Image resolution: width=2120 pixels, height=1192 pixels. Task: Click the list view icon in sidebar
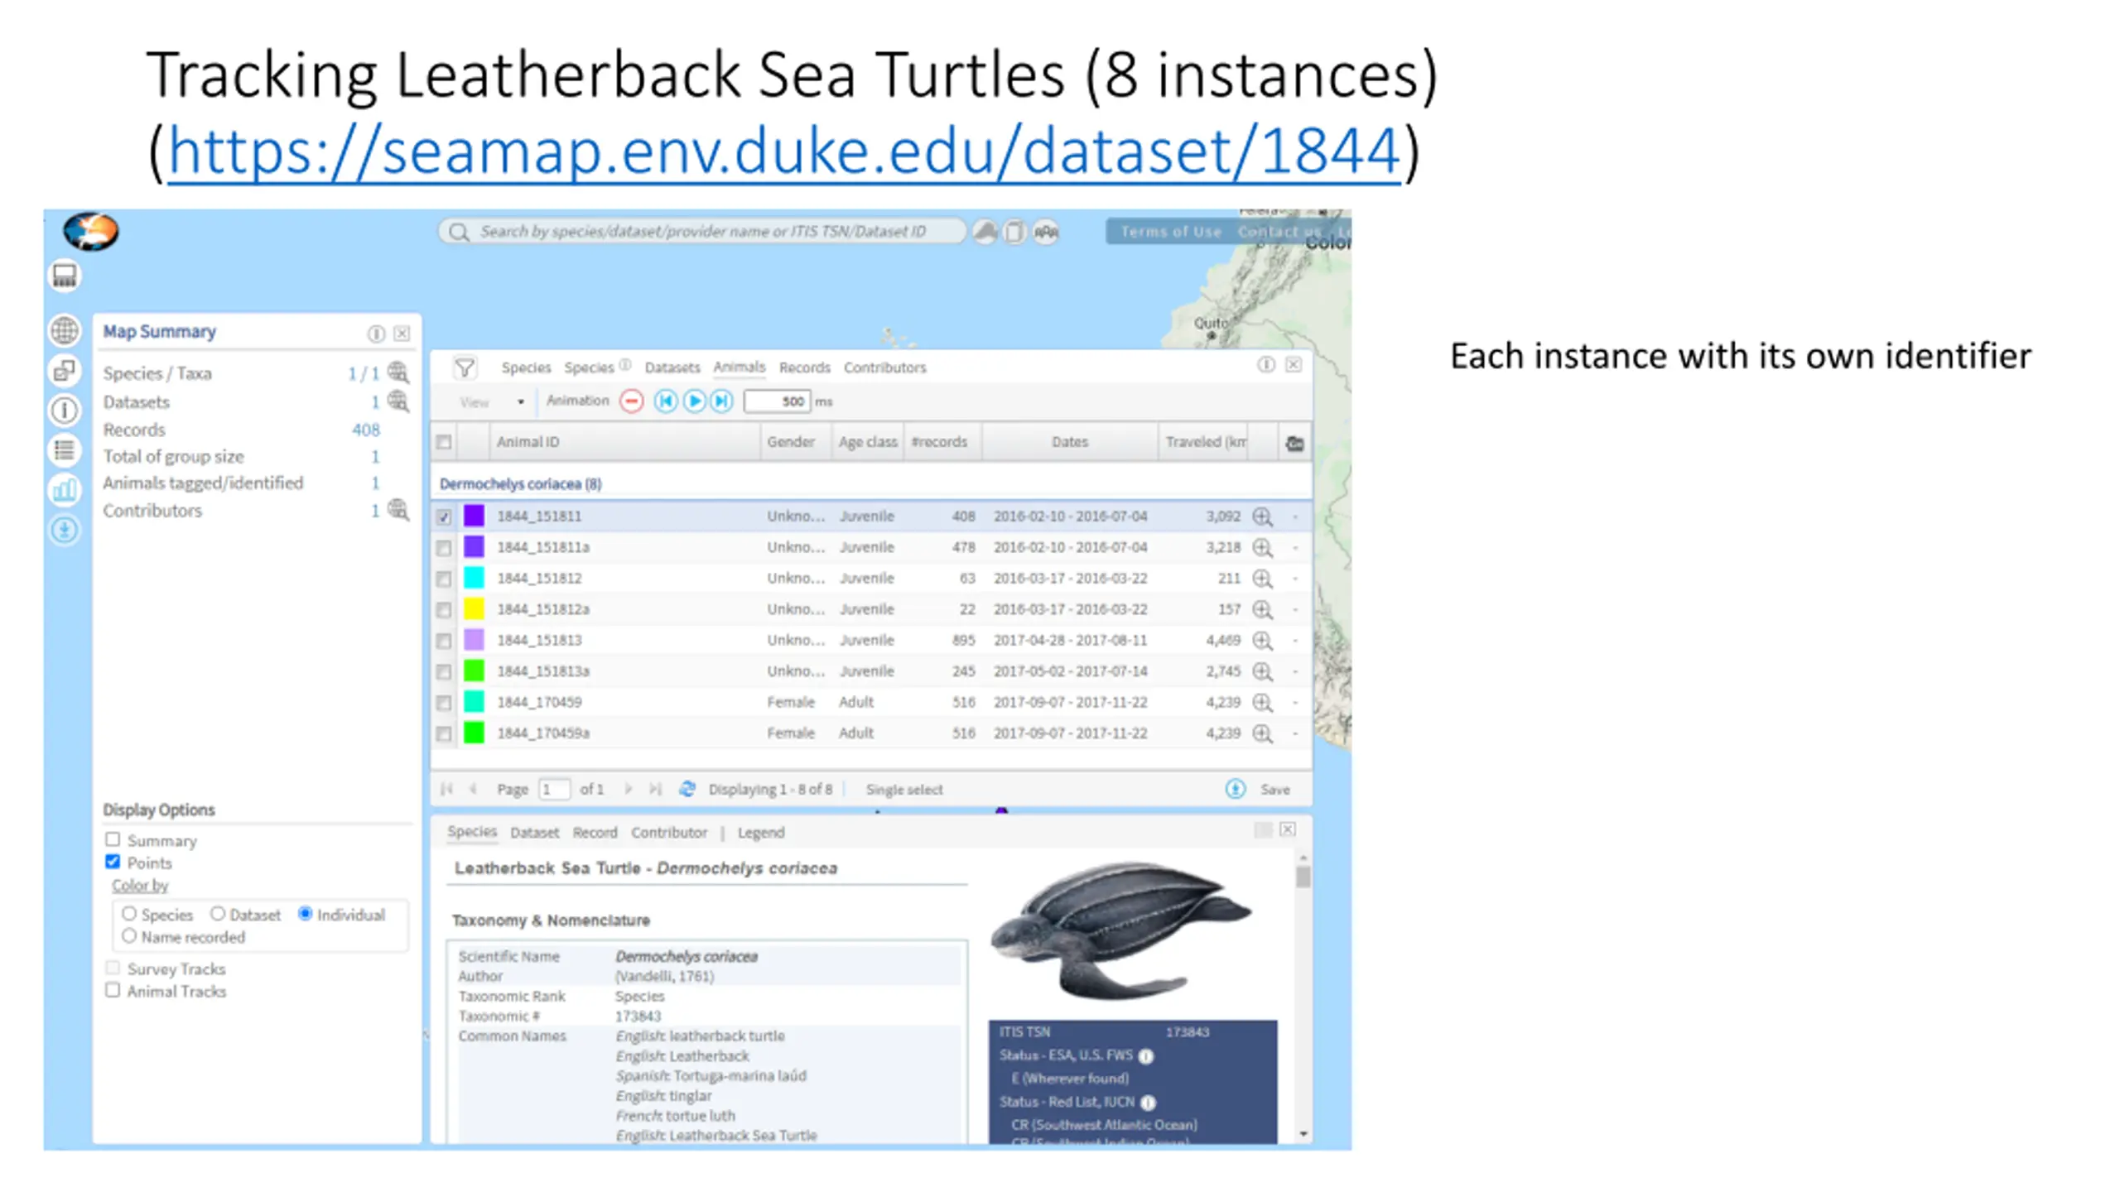[x=65, y=450]
